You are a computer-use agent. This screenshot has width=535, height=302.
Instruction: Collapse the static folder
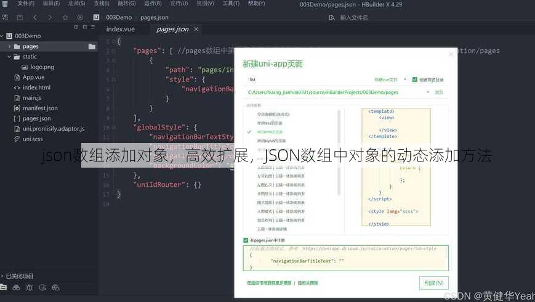9,57
